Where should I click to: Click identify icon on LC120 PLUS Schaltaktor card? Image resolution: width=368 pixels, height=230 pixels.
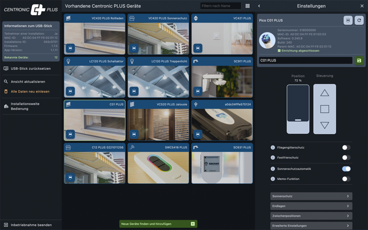[70, 91]
